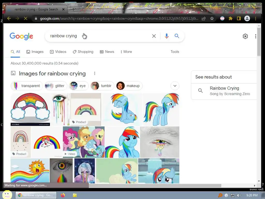Filter images by transparent chip
The height and width of the screenshot is (199, 265).
(x=27, y=86)
